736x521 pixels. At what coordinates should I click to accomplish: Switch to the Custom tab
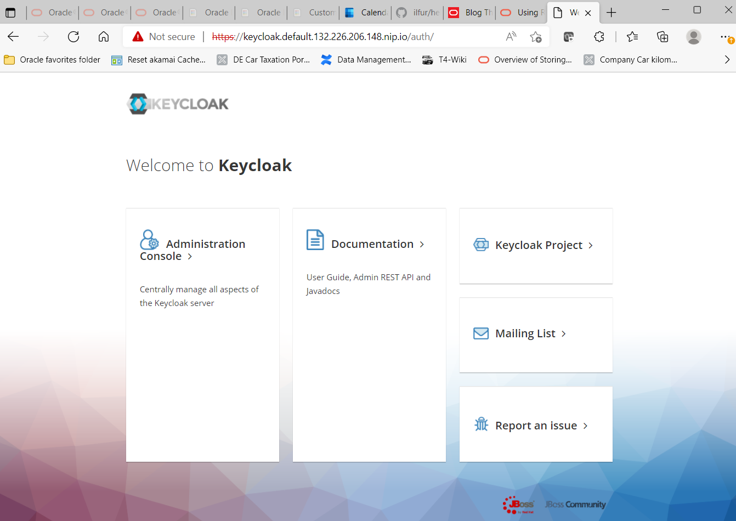point(314,12)
